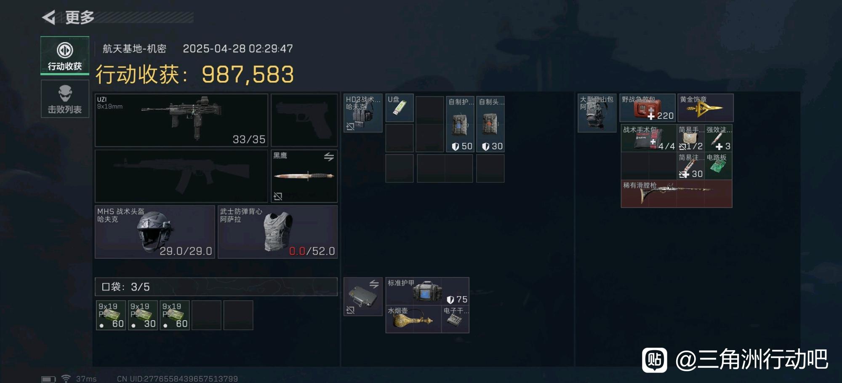Click the 野战急救包 first aid kit
The width and height of the screenshot is (842, 383).
[x=647, y=108]
